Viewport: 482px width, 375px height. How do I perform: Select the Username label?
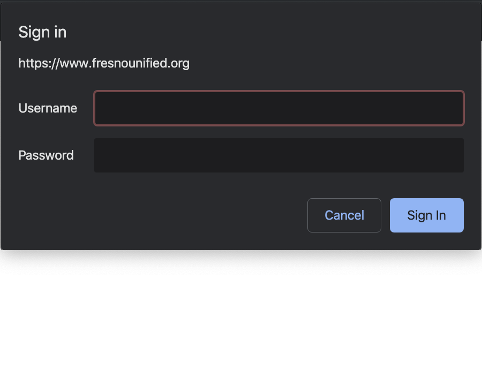(x=48, y=108)
